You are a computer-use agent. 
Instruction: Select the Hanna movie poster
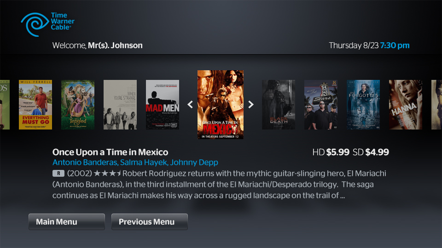click(406, 105)
